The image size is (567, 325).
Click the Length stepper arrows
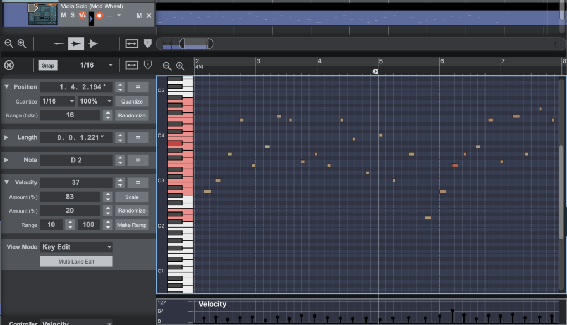(x=120, y=137)
